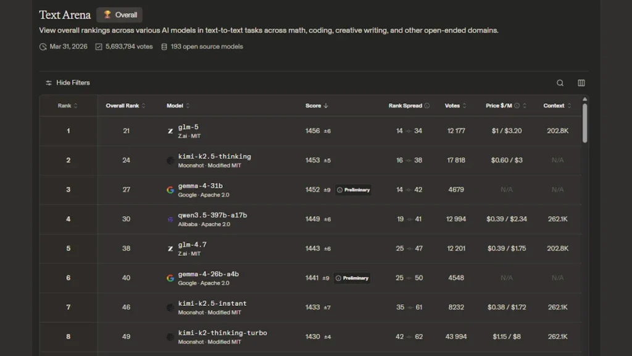The image size is (632, 356).
Task: Show the Price $/M info icon
Action: click(517, 106)
